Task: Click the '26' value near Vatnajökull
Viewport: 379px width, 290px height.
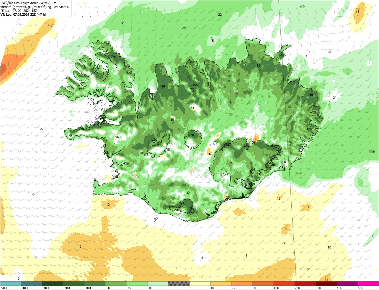Action: point(209,154)
